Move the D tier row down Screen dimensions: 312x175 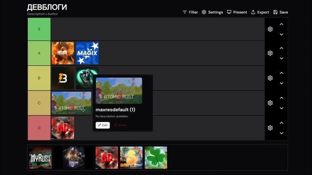coord(282,133)
